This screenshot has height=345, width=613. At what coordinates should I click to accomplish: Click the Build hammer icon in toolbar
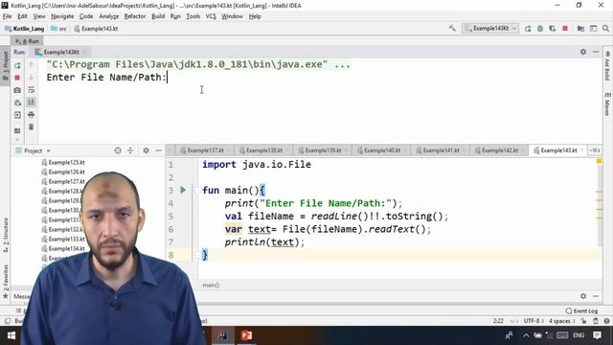coord(452,28)
